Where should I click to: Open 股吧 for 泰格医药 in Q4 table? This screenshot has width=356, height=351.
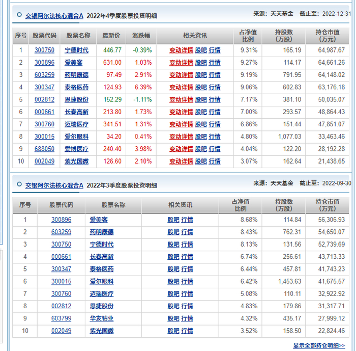tap(201, 87)
